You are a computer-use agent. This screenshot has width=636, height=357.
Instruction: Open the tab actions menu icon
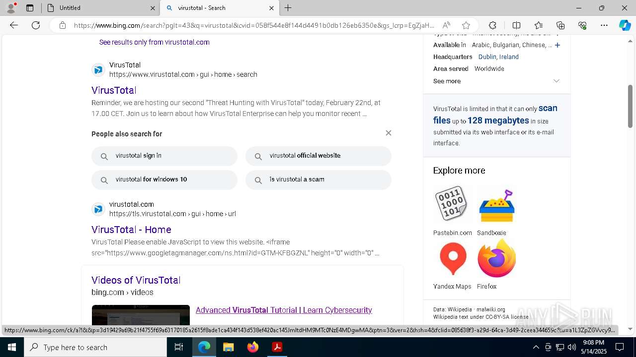pos(30,8)
